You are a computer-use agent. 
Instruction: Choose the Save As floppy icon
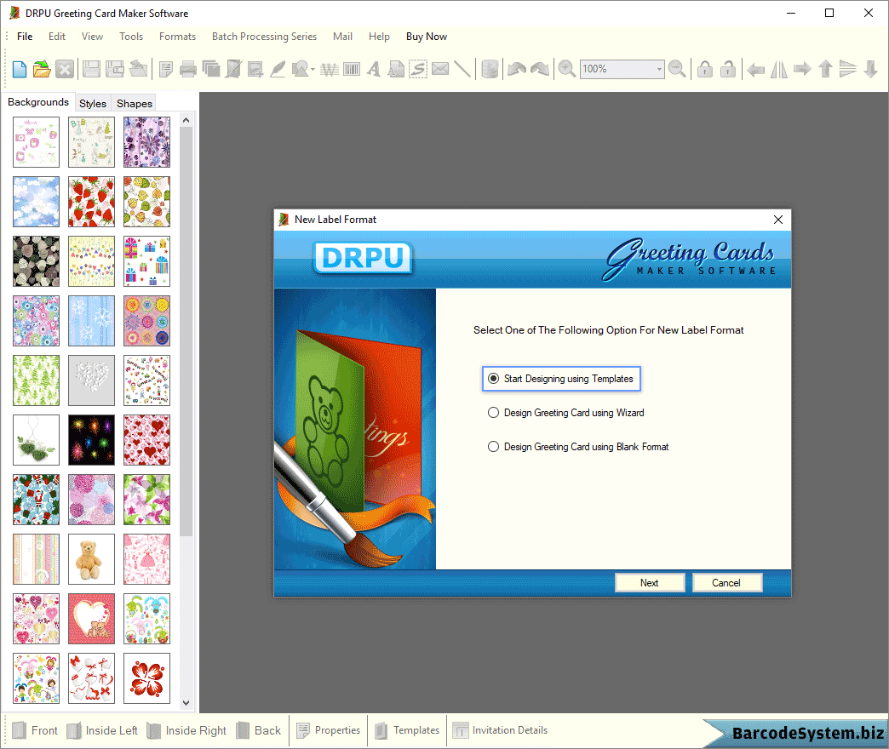[115, 69]
